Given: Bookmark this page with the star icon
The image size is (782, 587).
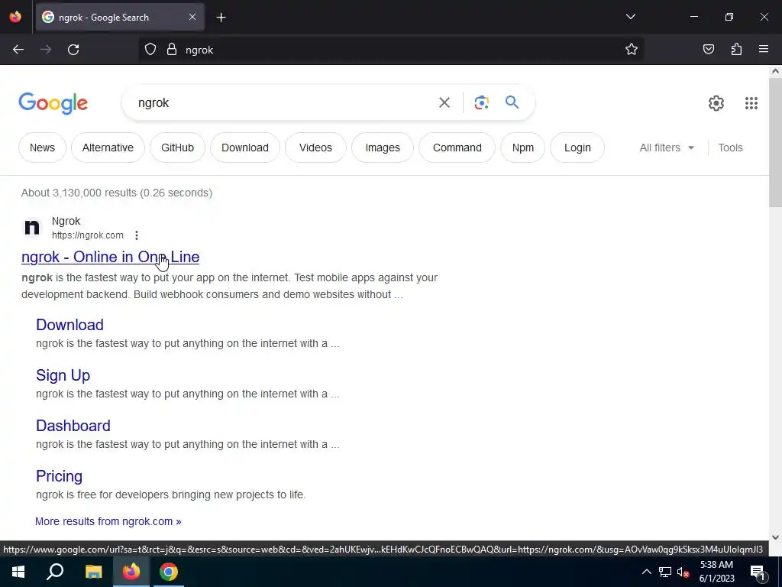Looking at the screenshot, I should (x=632, y=49).
